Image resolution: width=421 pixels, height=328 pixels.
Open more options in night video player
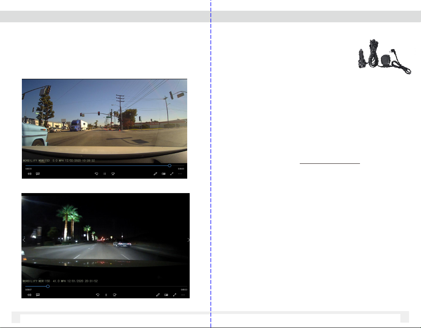(183, 295)
